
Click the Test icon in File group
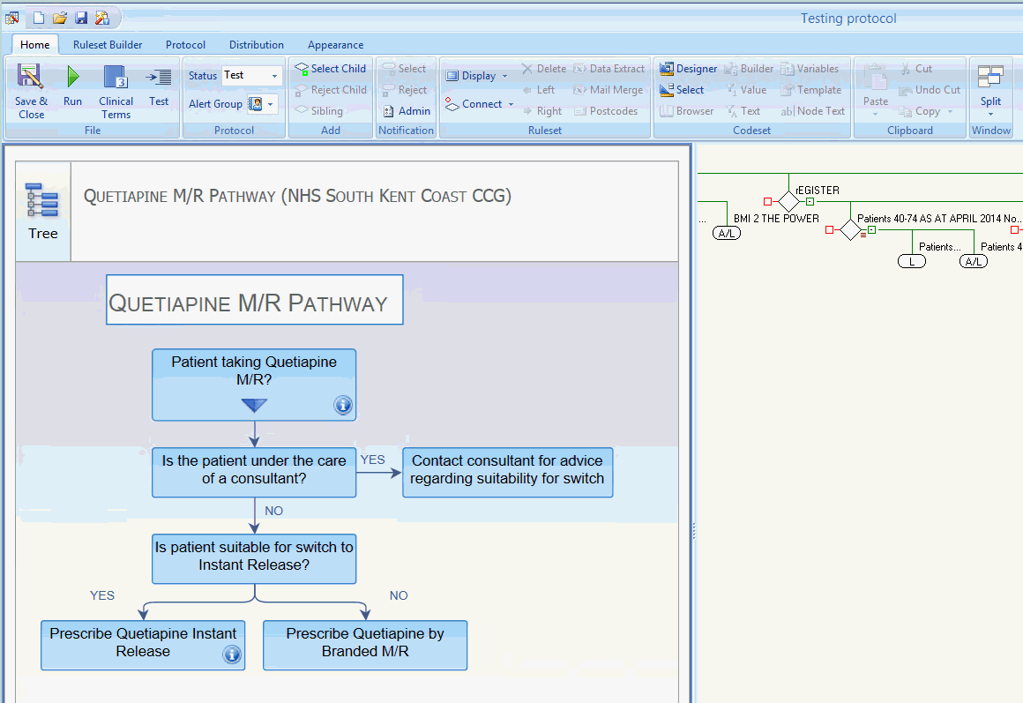159,78
